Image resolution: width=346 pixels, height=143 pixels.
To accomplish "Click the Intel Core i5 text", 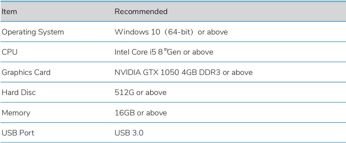I will (135, 52).
